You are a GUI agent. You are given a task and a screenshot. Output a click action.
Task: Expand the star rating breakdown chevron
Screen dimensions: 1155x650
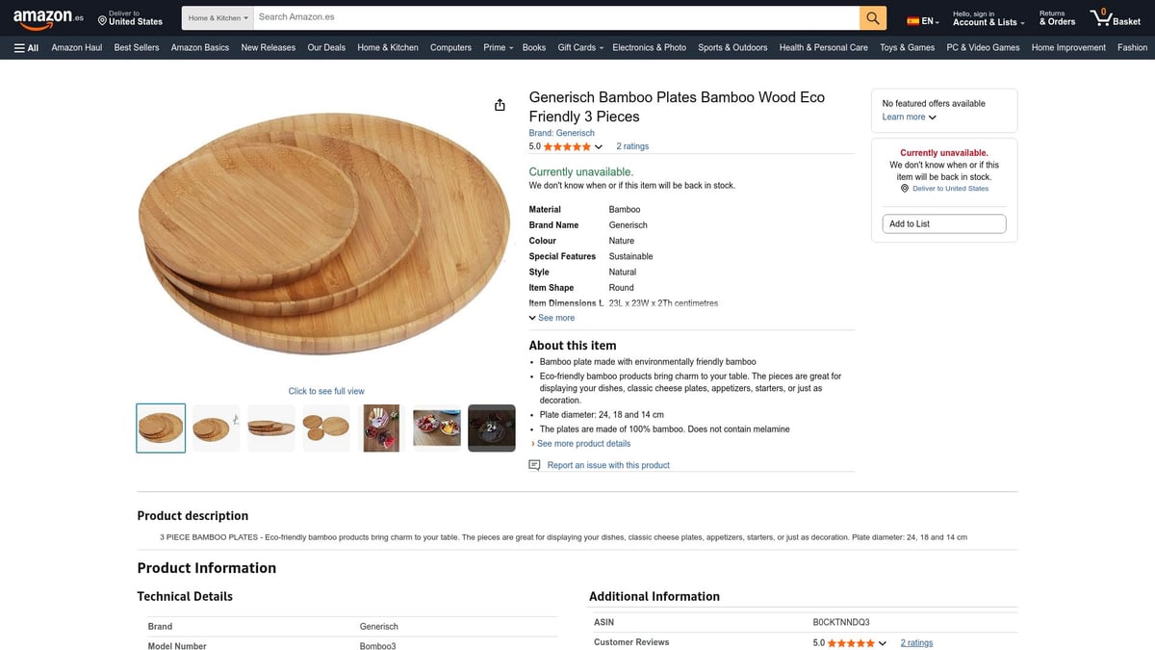[599, 147]
